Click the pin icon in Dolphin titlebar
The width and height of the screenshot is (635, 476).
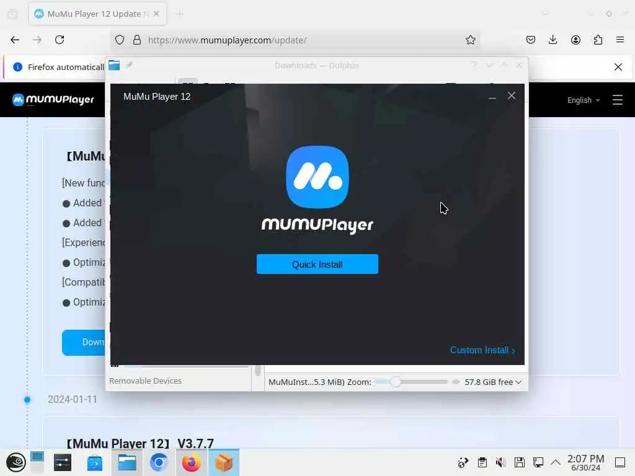129,65
